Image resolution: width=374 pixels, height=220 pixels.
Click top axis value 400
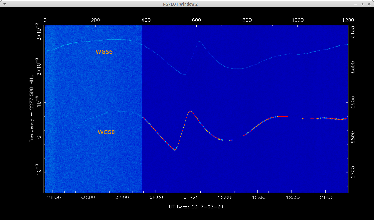point(146,20)
